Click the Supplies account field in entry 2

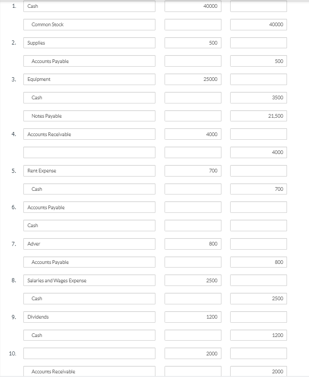(x=90, y=43)
